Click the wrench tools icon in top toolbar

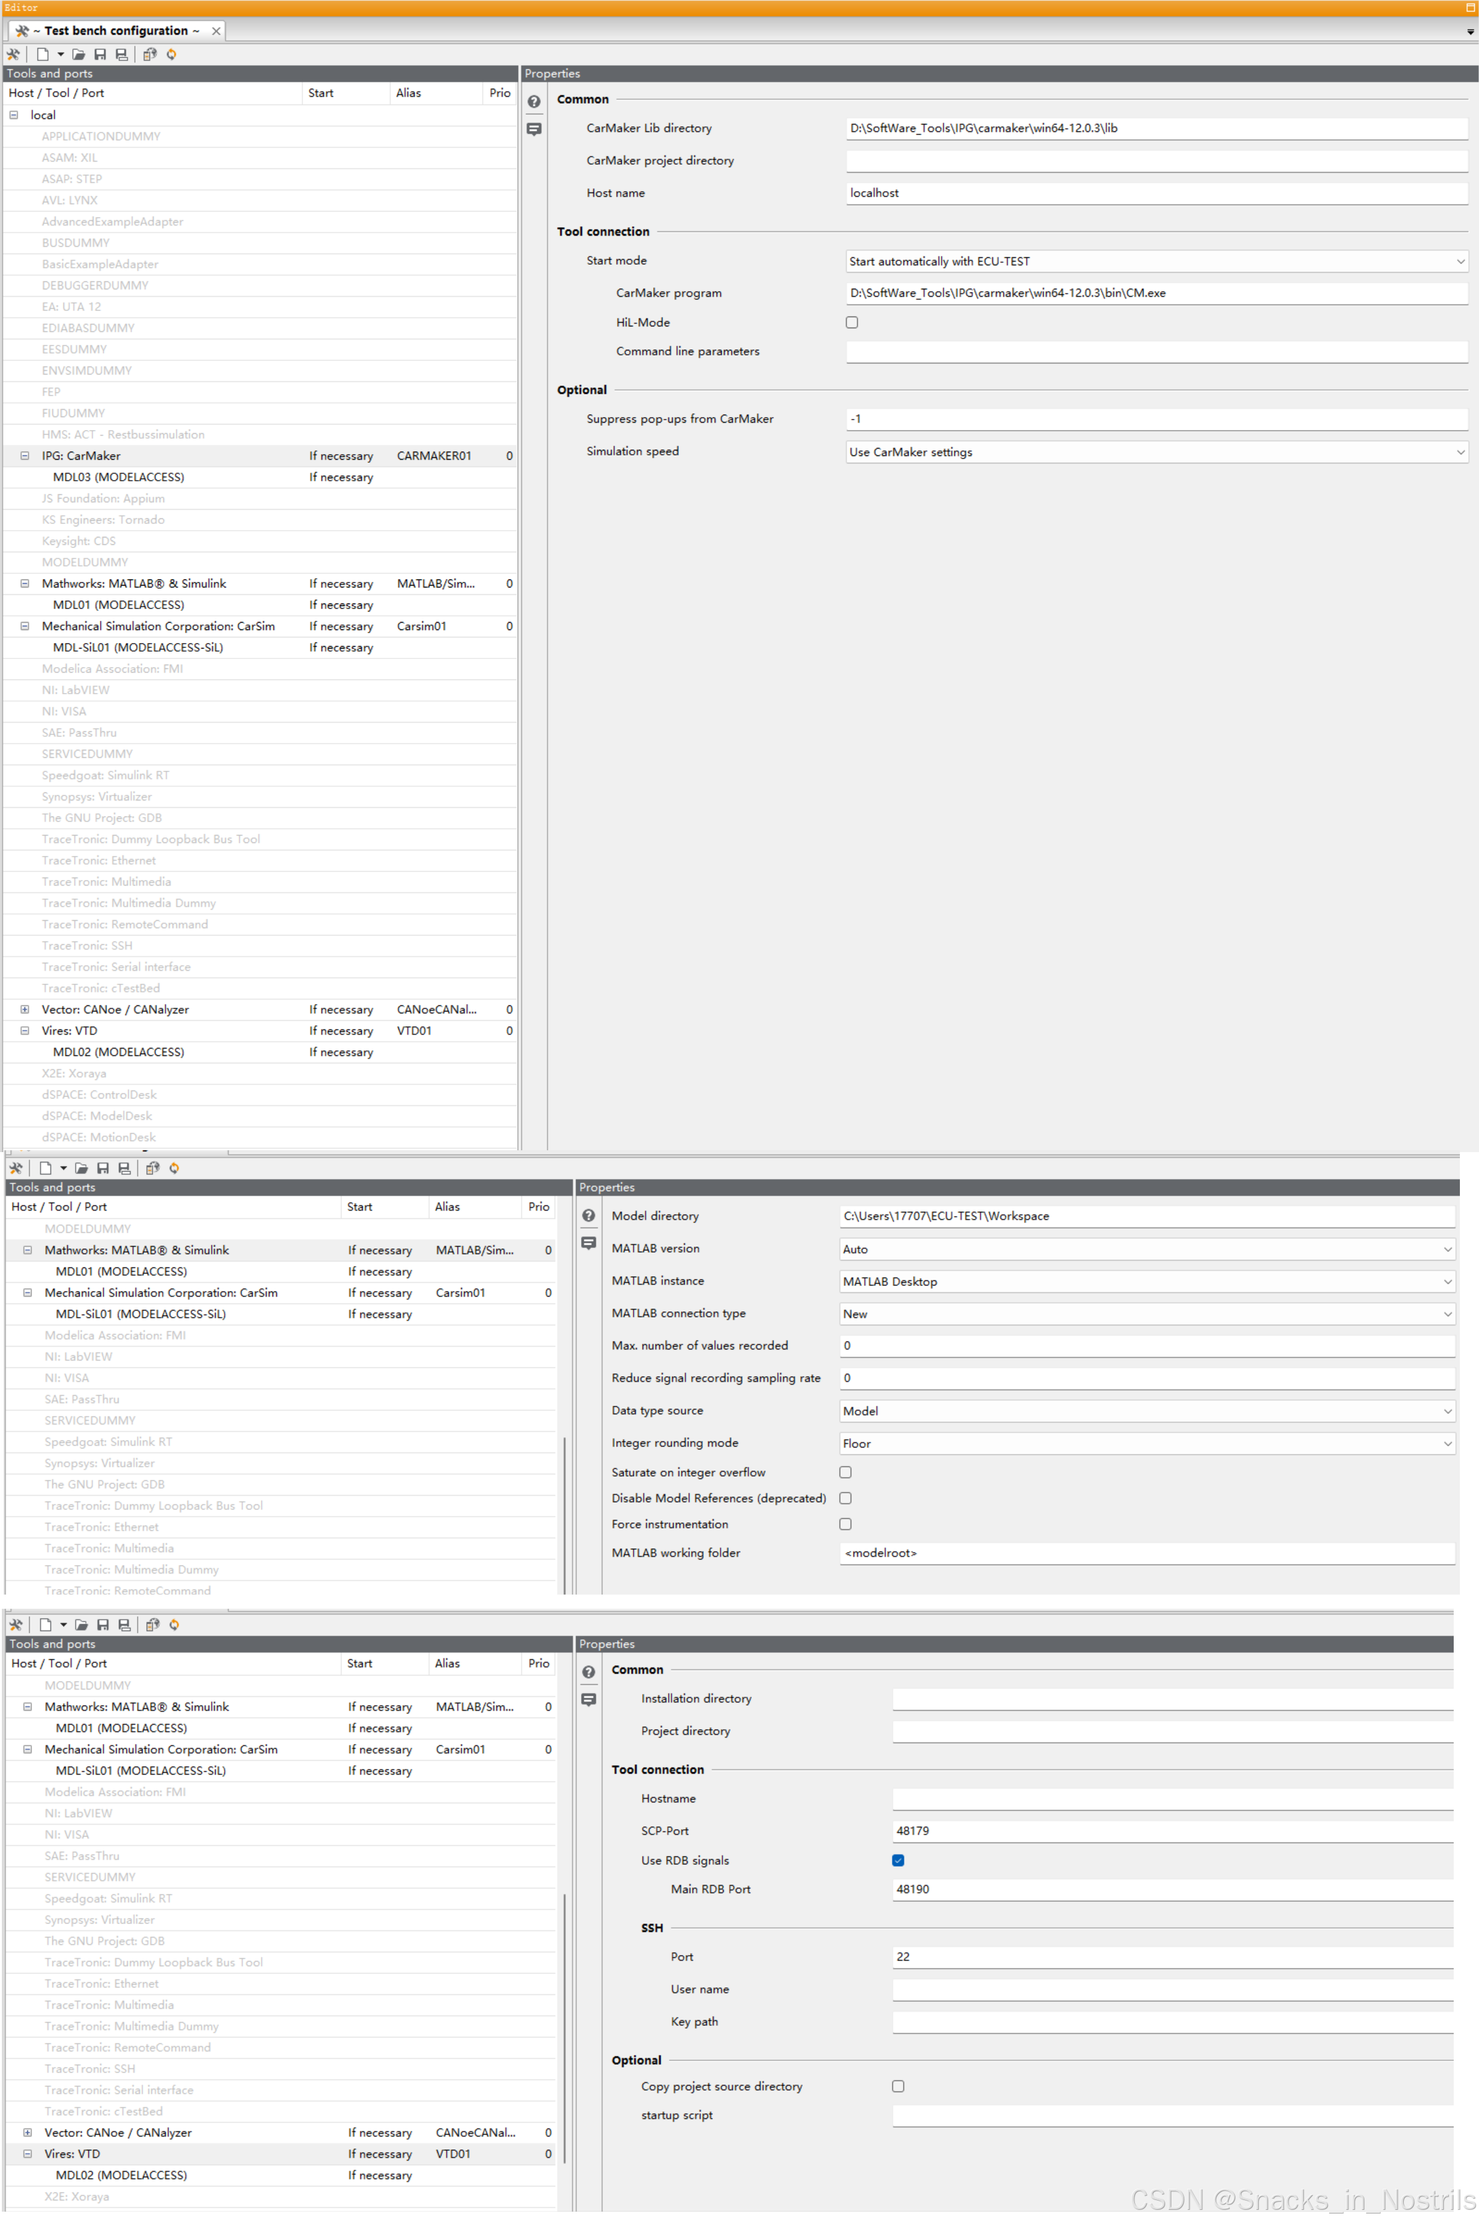click(x=13, y=55)
